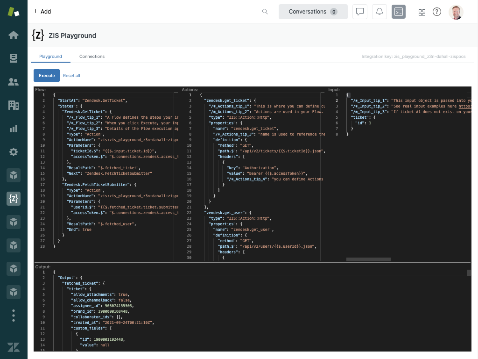Switch to the Connections tab
The height and width of the screenshot is (359, 478).
(x=92, y=57)
